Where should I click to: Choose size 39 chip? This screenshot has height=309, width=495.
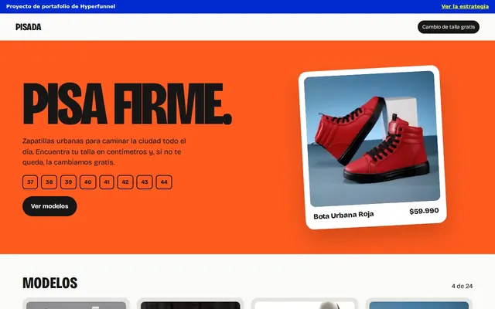pyautogui.click(x=69, y=182)
